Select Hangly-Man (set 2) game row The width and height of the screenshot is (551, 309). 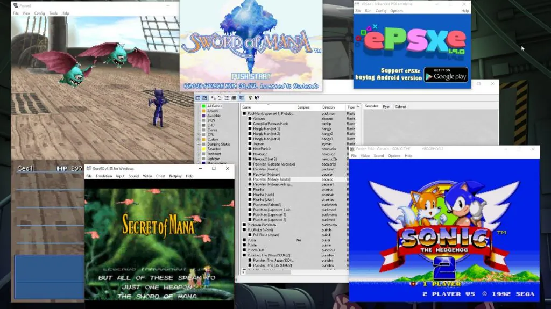point(266,134)
